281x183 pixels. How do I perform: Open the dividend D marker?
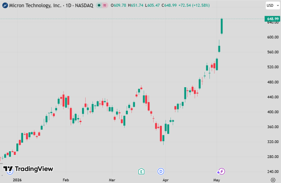coord(161,171)
